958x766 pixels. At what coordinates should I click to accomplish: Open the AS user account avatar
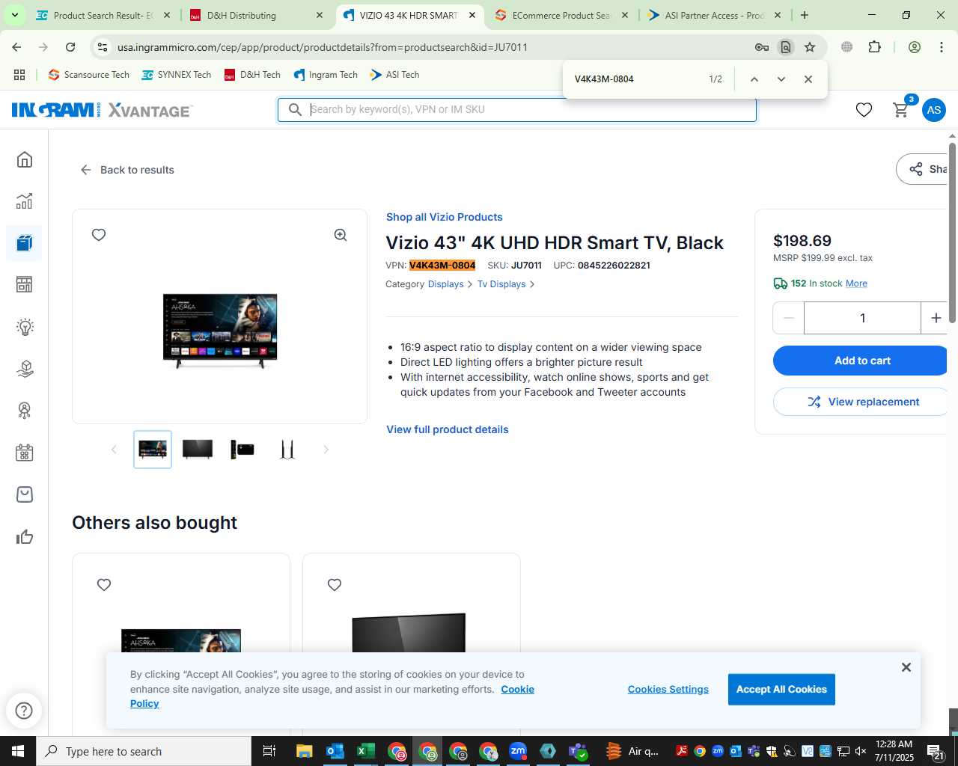click(x=933, y=110)
